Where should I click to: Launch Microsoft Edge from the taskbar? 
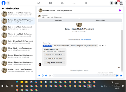[17, 82]
